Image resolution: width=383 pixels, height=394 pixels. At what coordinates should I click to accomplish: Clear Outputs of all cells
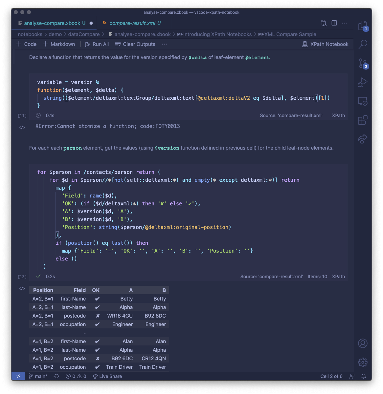click(x=135, y=44)
